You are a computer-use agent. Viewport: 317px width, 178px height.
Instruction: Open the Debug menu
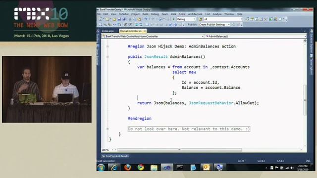tap(155, 14)
